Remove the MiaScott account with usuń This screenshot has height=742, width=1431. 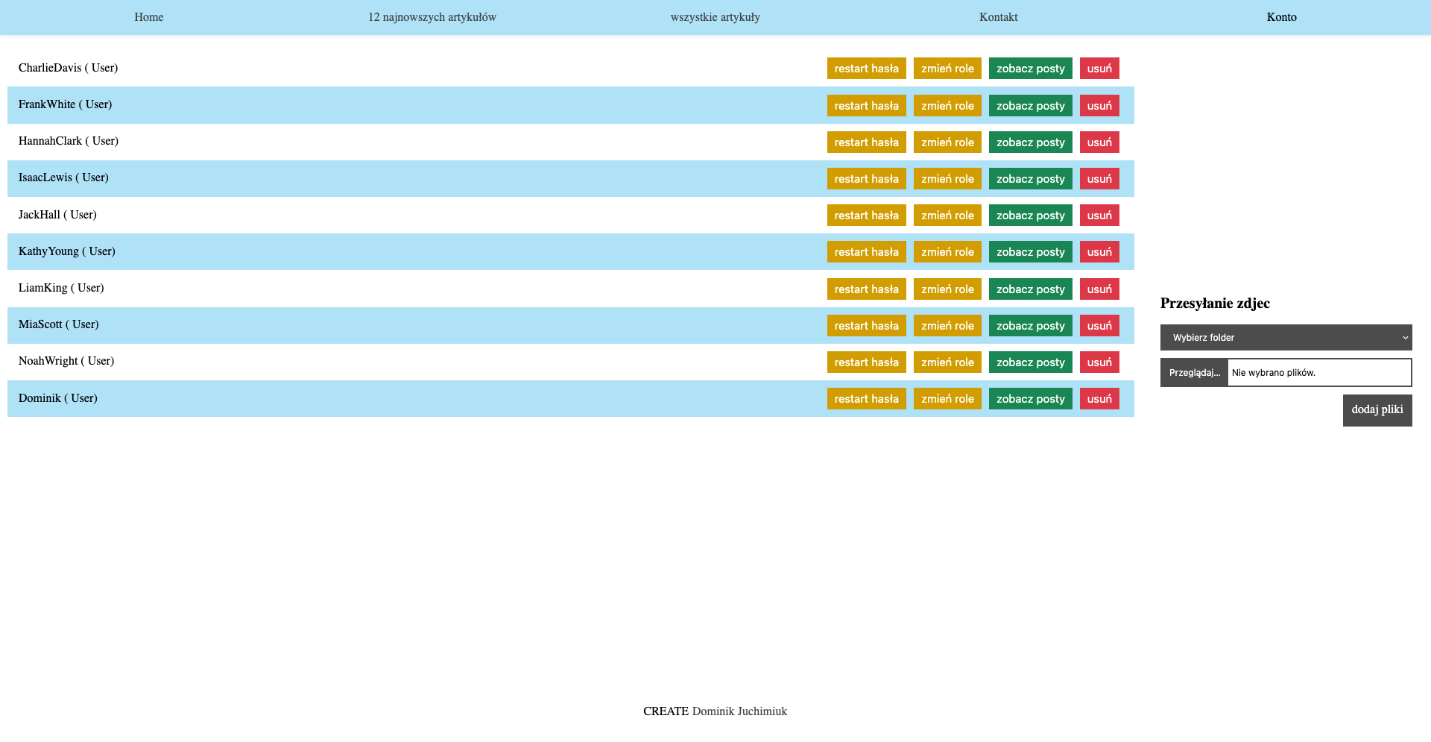(1099, 326)
